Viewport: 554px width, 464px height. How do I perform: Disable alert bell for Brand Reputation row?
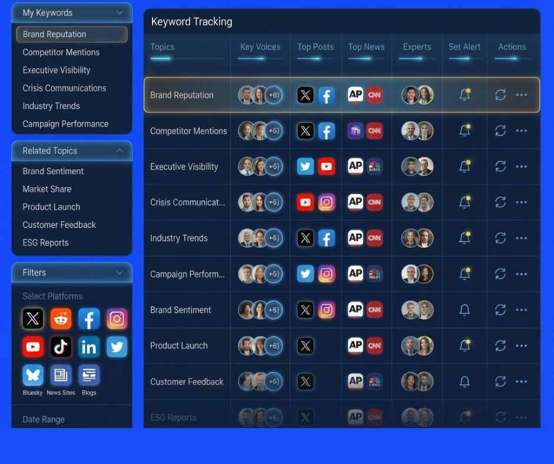tap(464, 95)
